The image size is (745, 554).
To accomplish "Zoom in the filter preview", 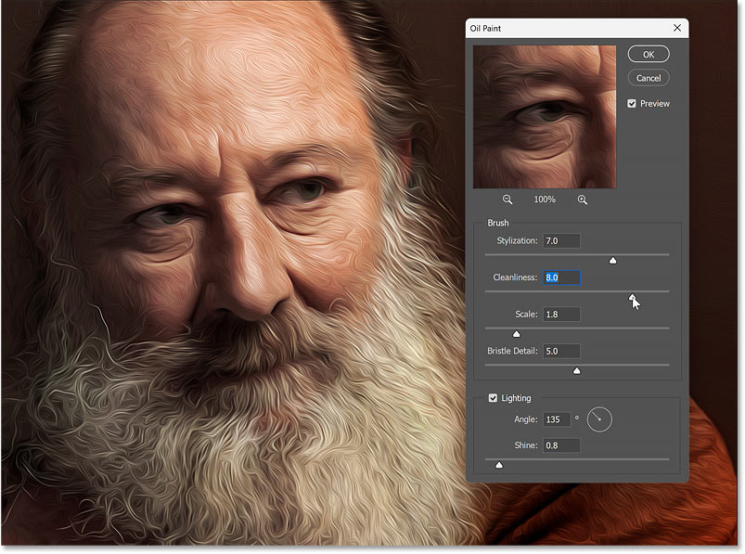I will coord(583,200).
